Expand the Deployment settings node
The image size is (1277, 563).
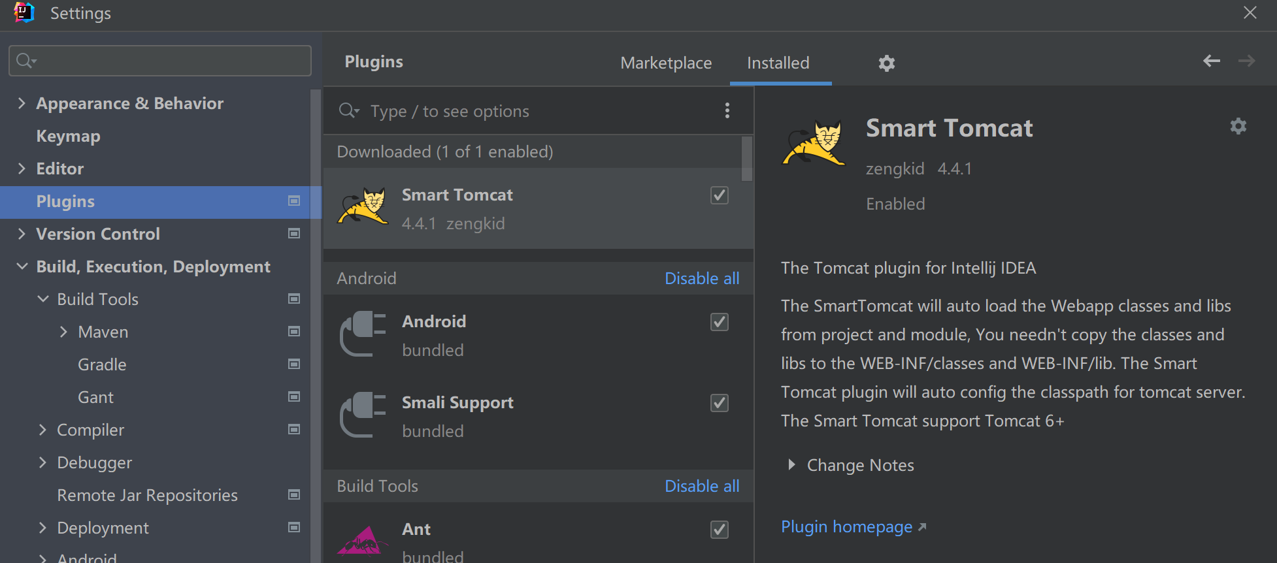click(42, 528)
